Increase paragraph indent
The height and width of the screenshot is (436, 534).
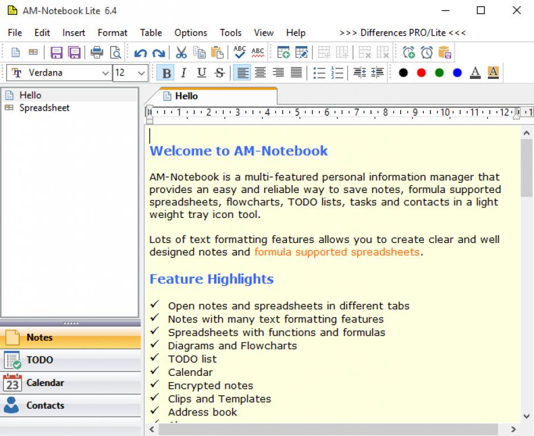point(377,73)
